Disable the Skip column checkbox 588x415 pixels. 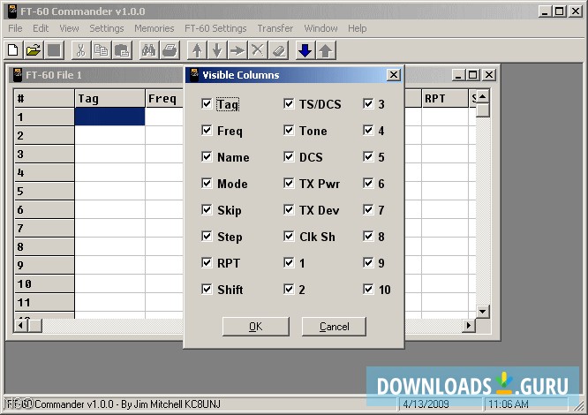(x=207, y=209)
